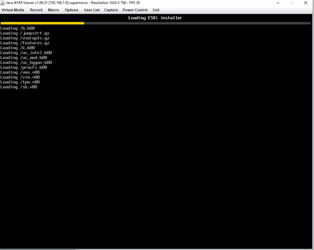Click the yellow ESXi loading progress bar
This screenshot has width=314, height=250.
pyautogui.click(x=42, y=23)
